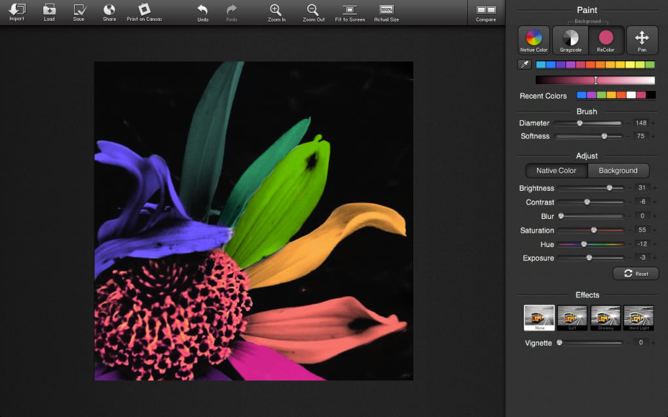Apply the Dreamy effect thumbnail
Screen dimensions: 668x417
tap(606, 318)
